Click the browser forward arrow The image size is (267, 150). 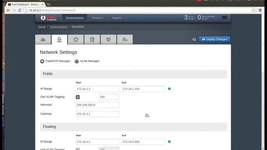coord(14,10)
